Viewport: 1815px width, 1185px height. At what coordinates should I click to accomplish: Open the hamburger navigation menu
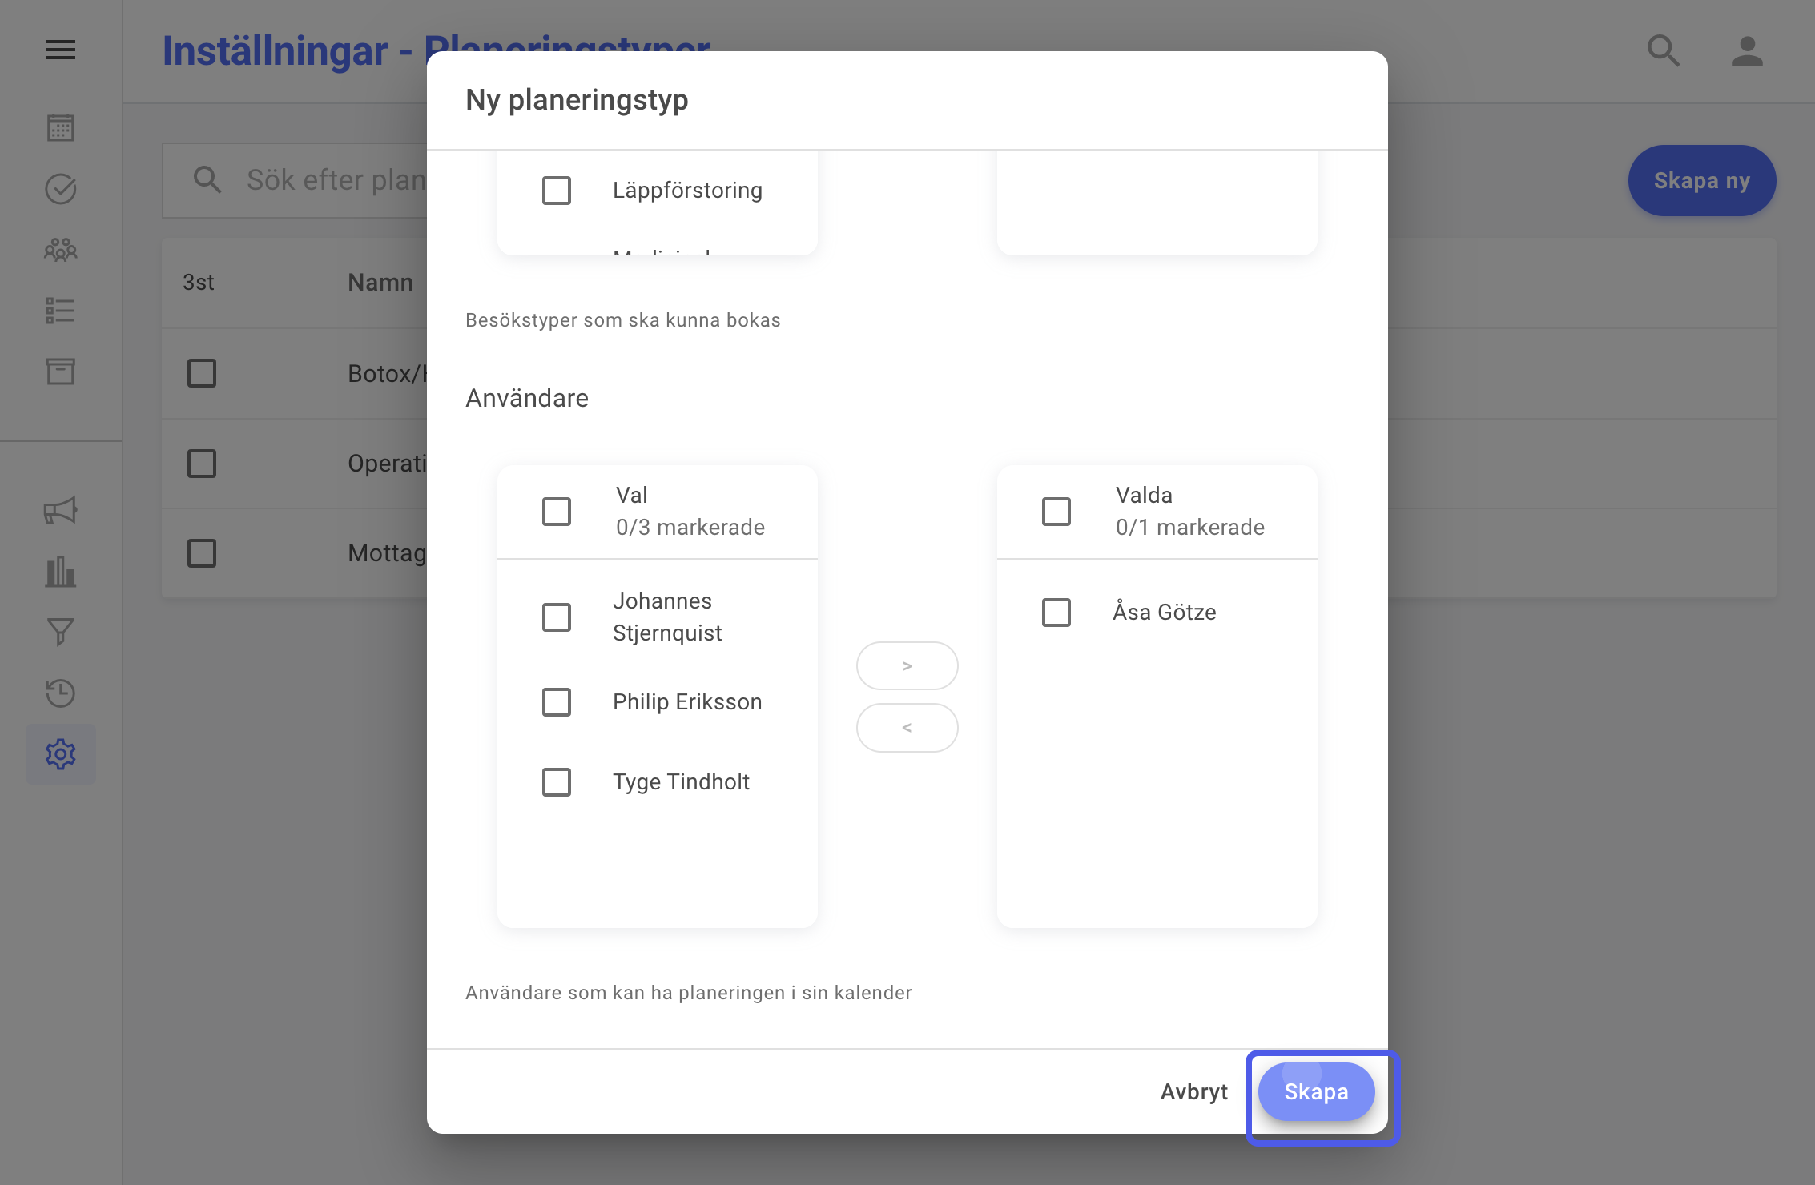[61, 50]
